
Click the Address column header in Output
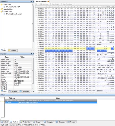(12, 98)
